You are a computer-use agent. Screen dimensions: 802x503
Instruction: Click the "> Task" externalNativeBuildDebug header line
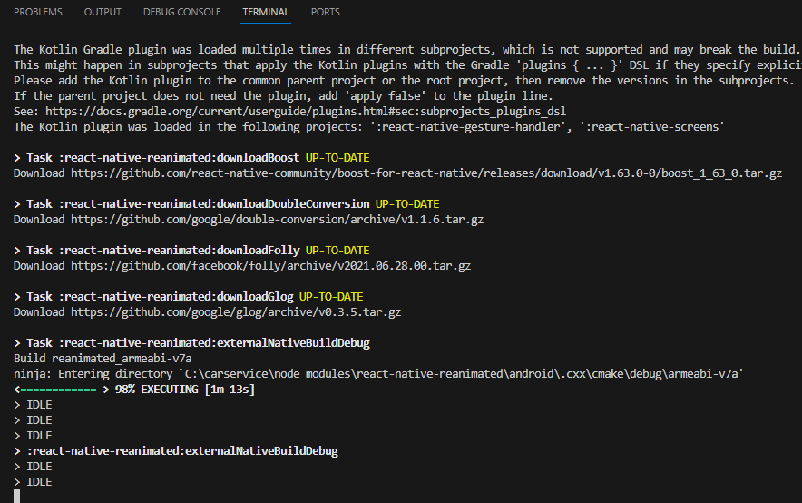point(191,343)
